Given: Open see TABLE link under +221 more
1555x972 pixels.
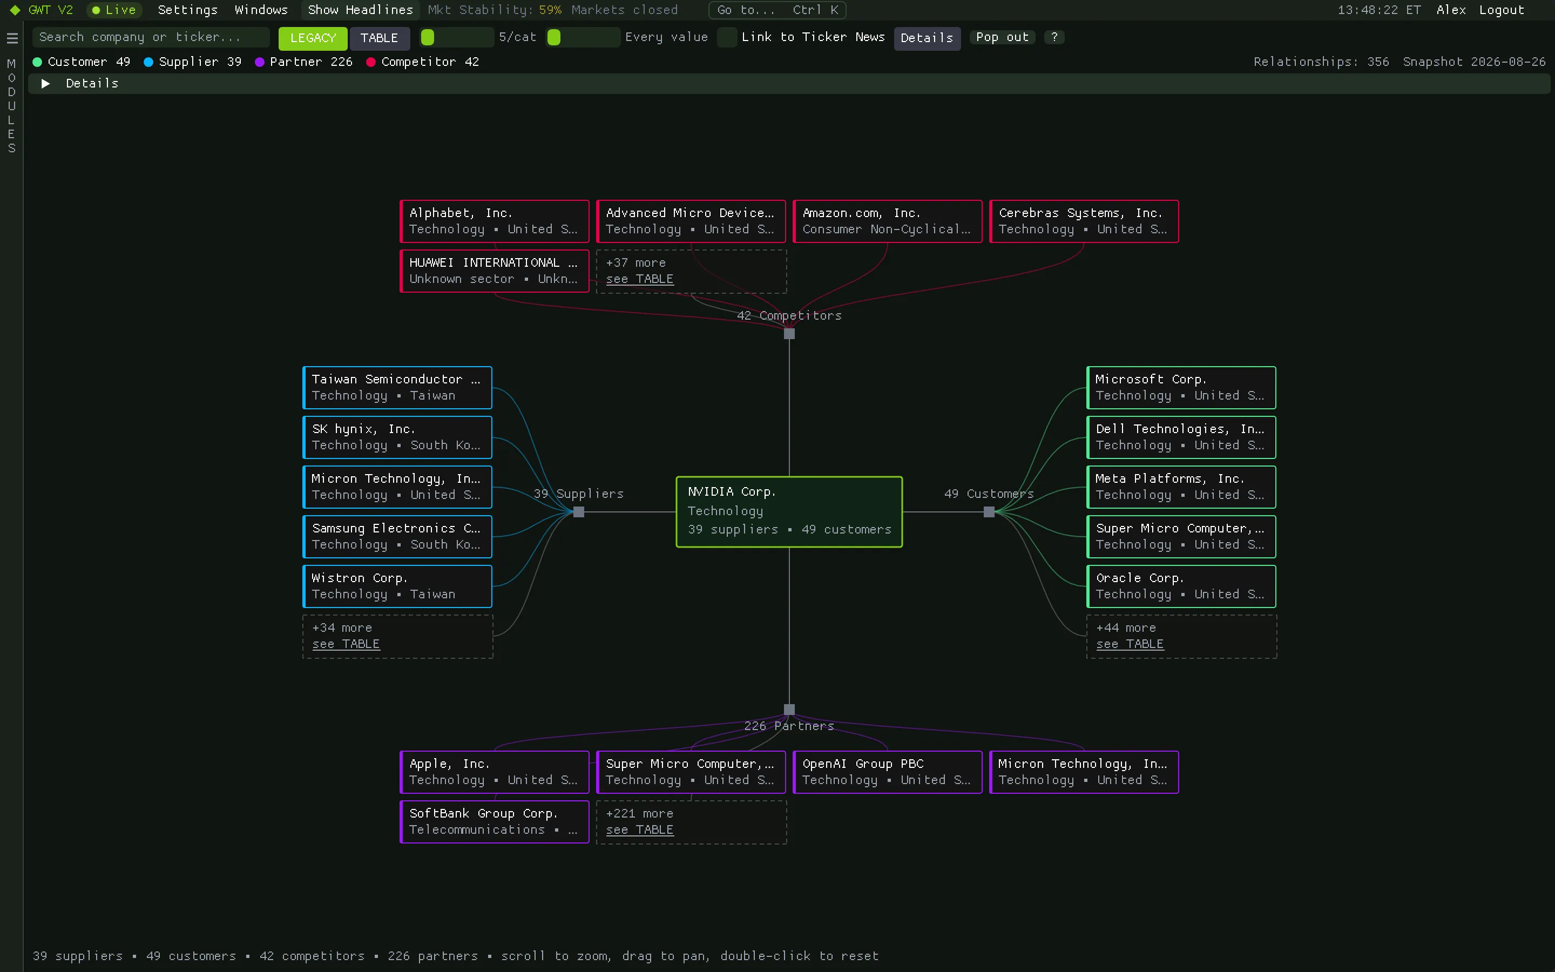Looking at the screenshot, I should (x=639, y=830).
